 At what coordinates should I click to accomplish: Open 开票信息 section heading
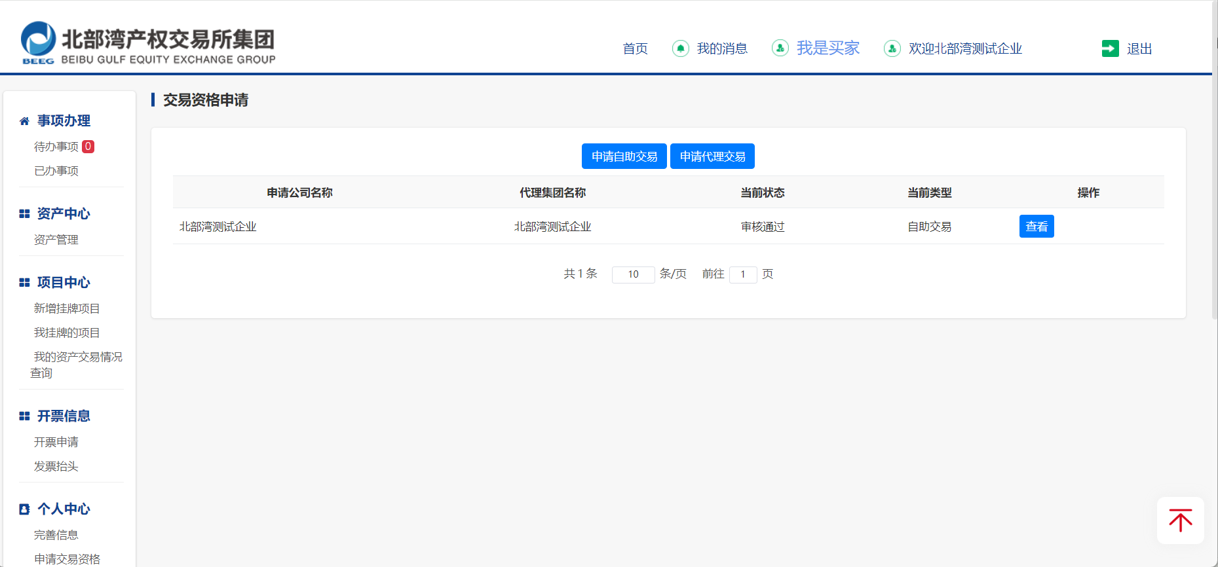[64, 416]
